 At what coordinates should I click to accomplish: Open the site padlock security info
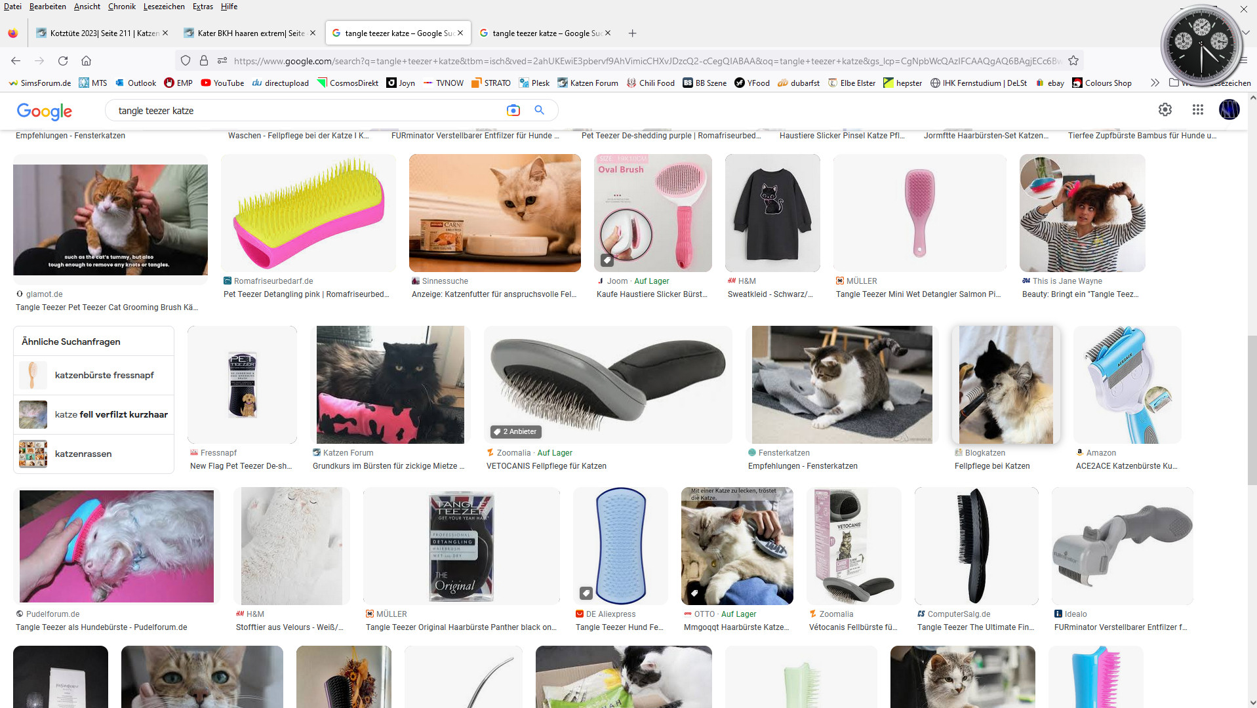pos(204,61)
